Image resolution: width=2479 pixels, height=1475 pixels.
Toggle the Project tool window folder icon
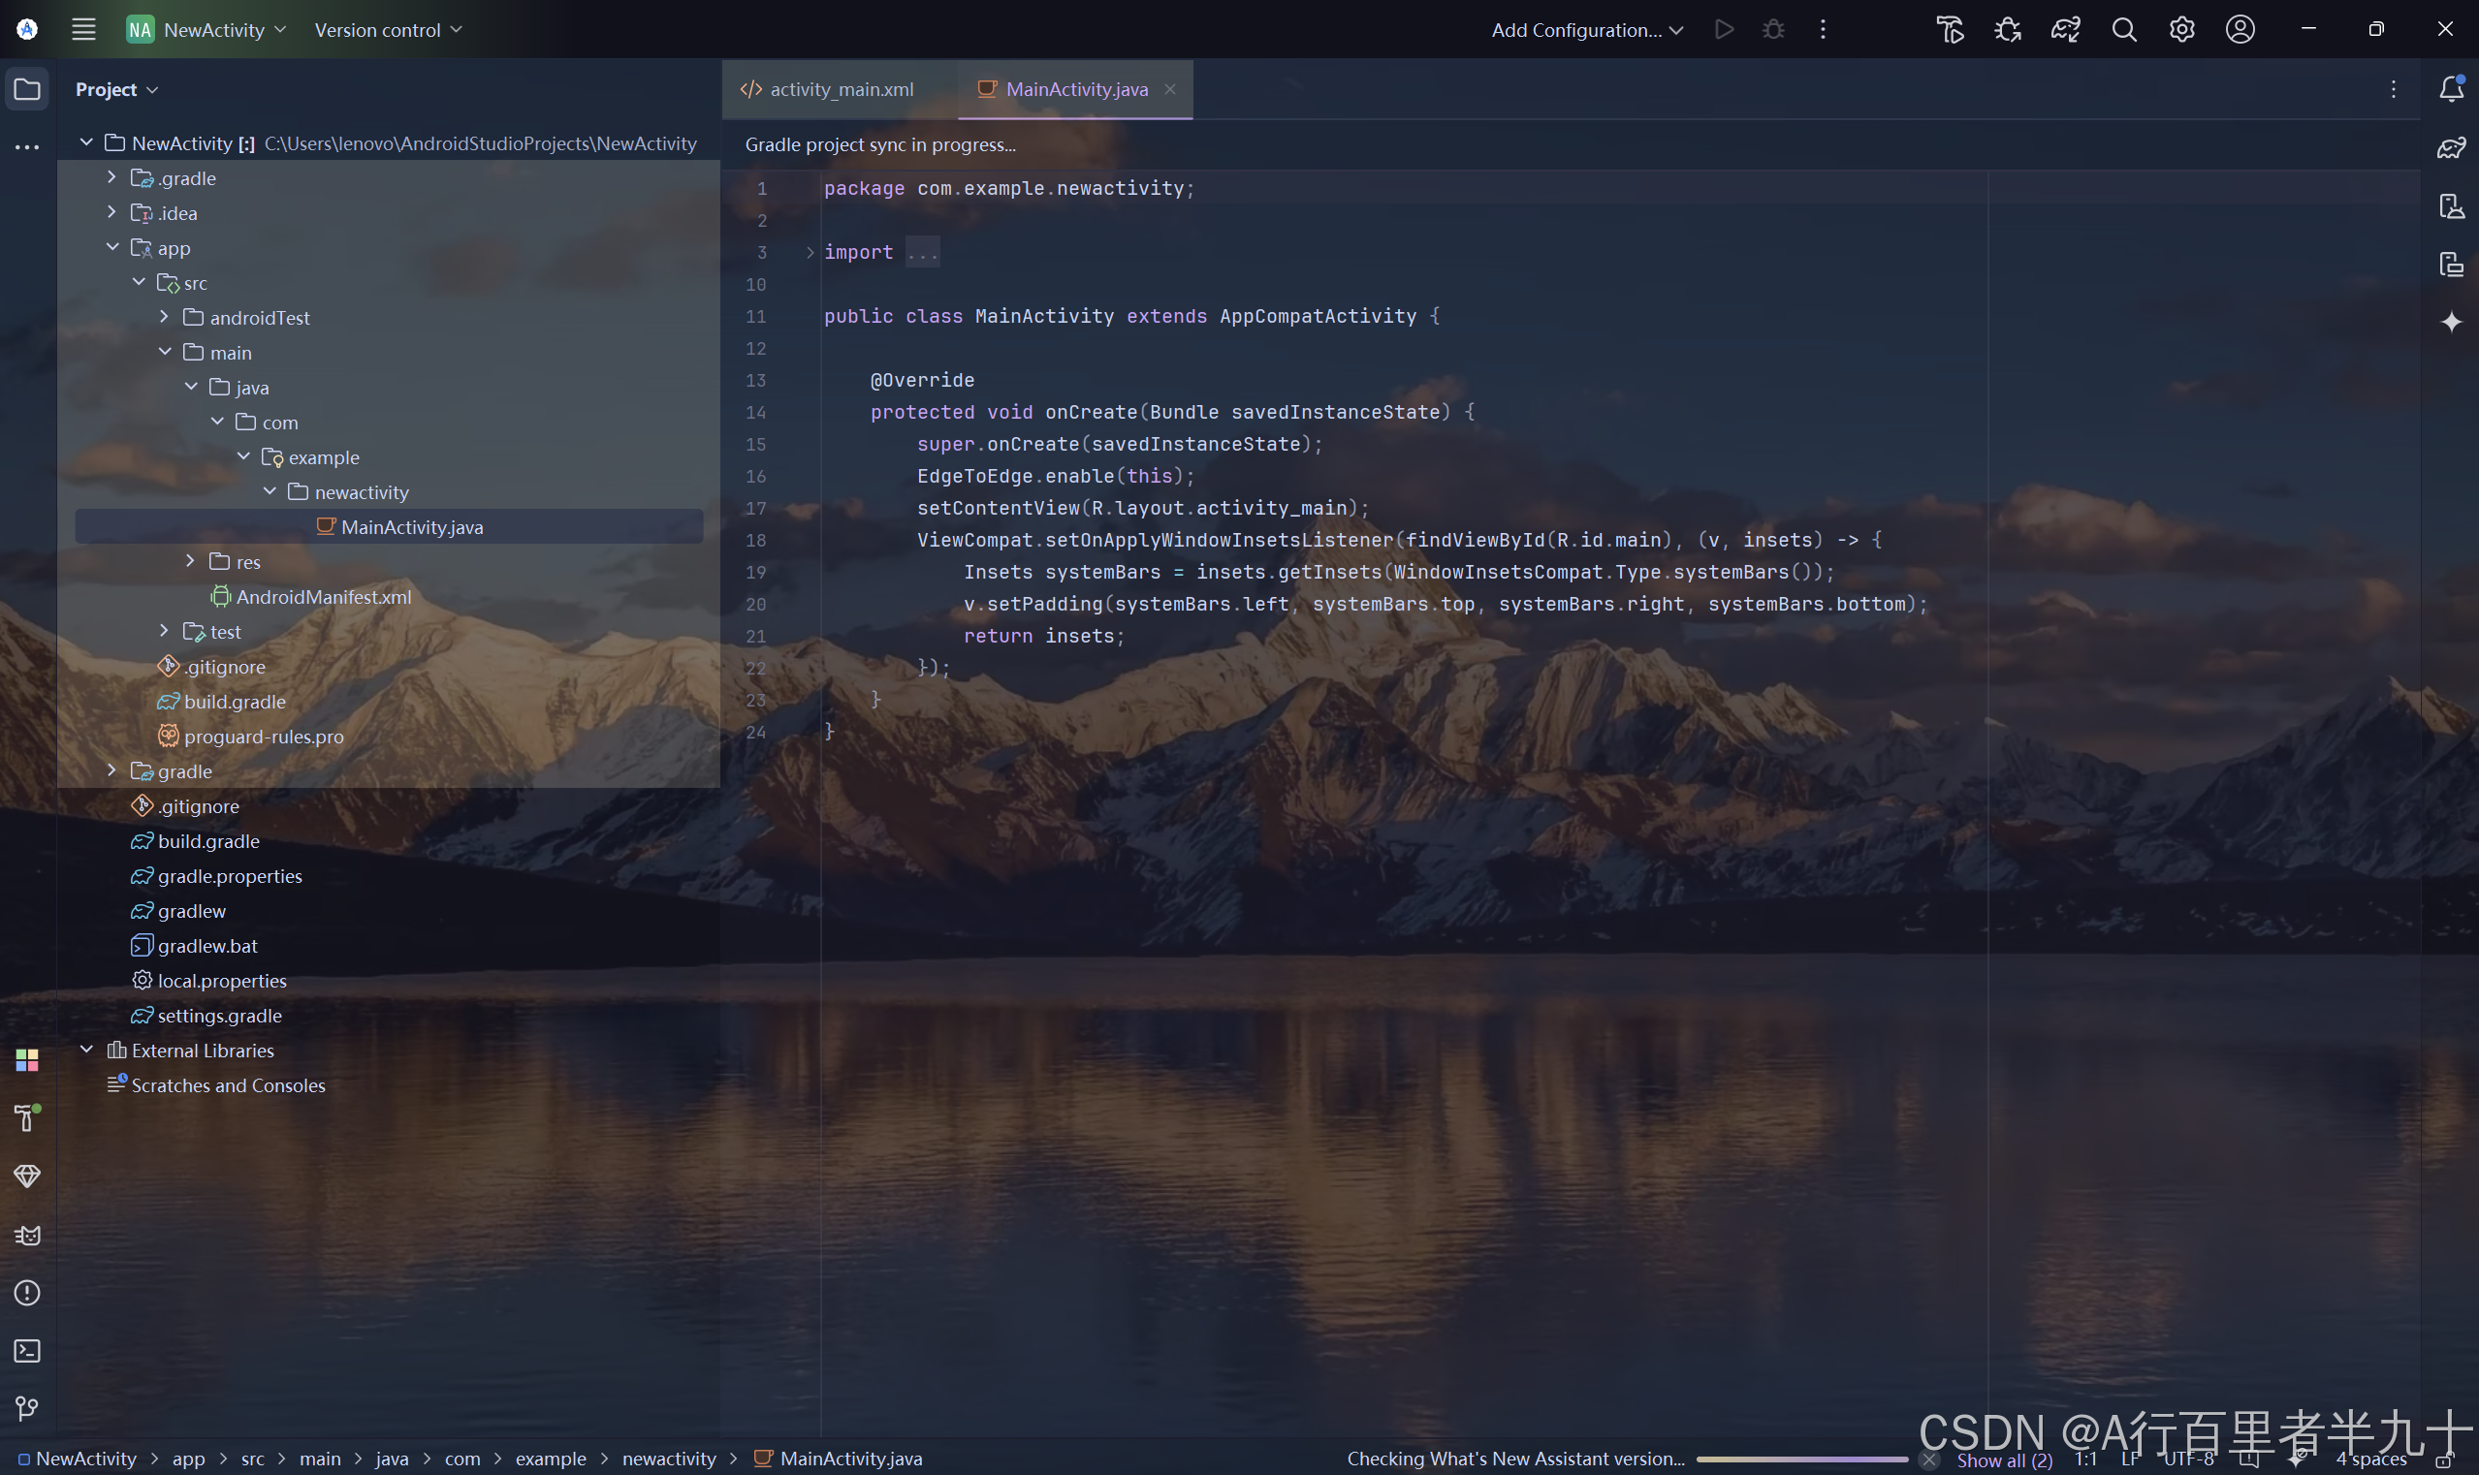pyautogui.click(x=27, y=89)
